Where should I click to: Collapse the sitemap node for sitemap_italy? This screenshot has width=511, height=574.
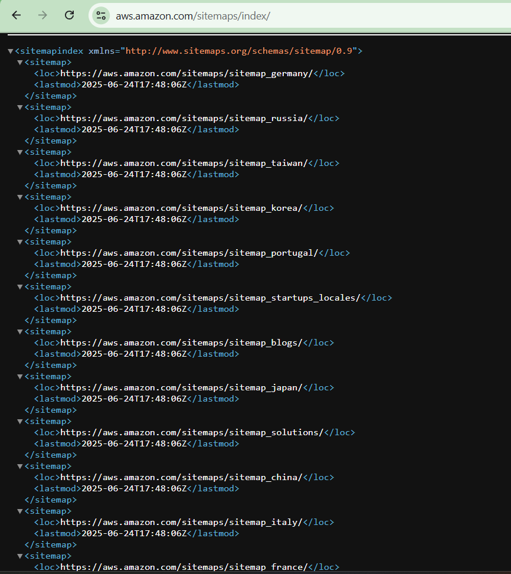point(20,511)
